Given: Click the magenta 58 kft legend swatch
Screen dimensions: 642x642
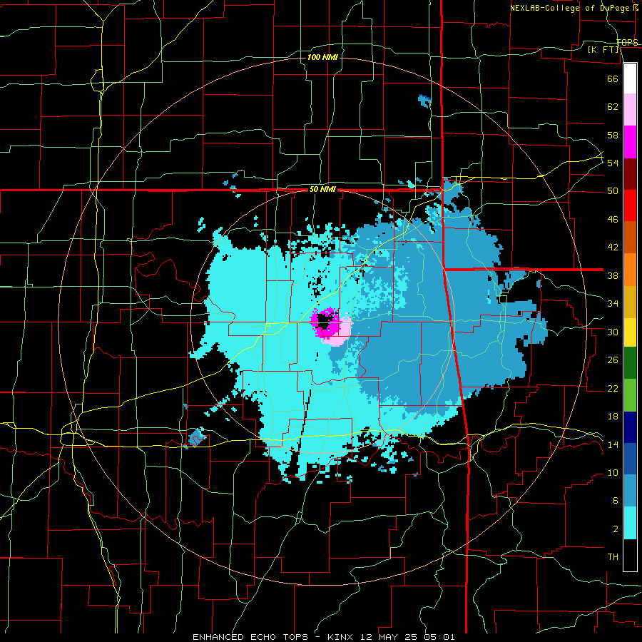Looking at the screenshot, I should (x=630, y=142).
